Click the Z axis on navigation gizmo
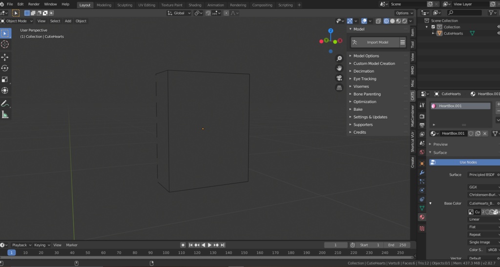This screenshot has width=500, height=267. click(331, 31)
